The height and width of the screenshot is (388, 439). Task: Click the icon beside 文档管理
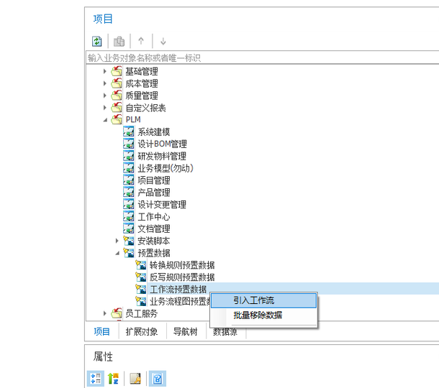pos(129,228)
